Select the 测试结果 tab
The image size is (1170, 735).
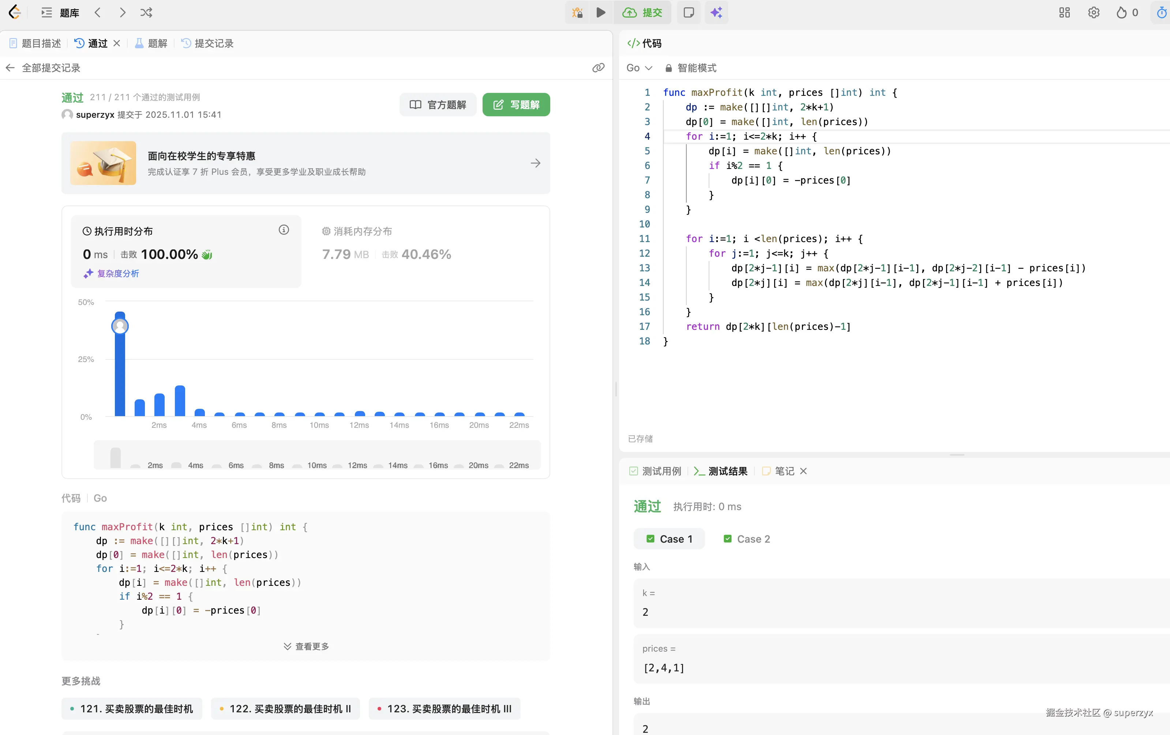pyautogui.click(x=721, y=471)
